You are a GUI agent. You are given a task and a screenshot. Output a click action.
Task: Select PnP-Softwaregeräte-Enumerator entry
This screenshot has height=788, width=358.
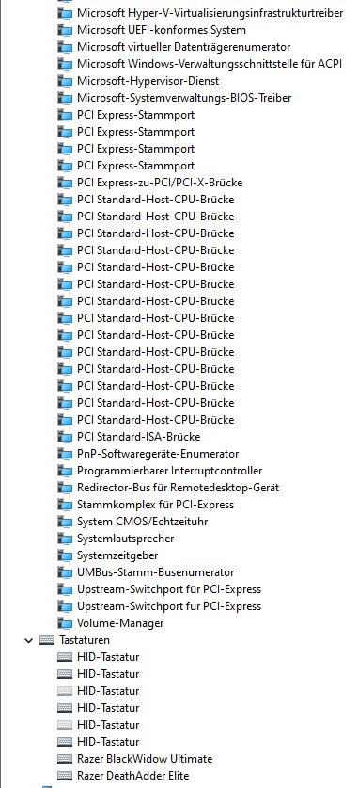click(x=158, y=454)
